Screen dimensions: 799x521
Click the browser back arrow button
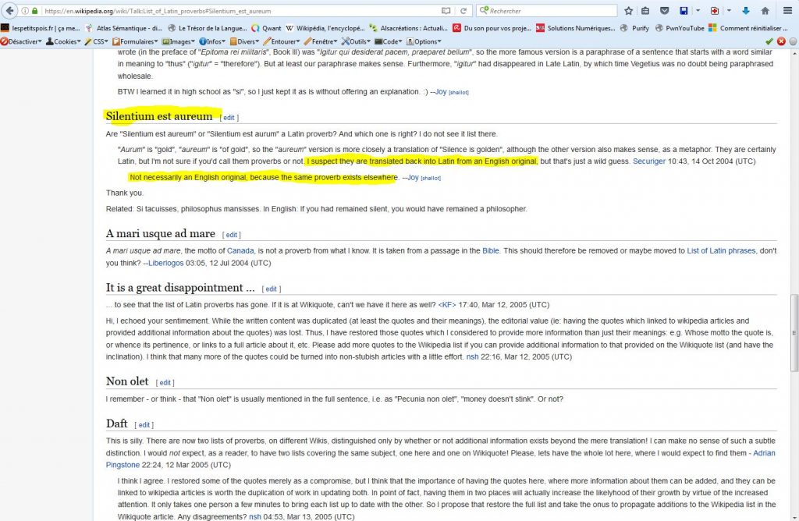pos(10,11)
